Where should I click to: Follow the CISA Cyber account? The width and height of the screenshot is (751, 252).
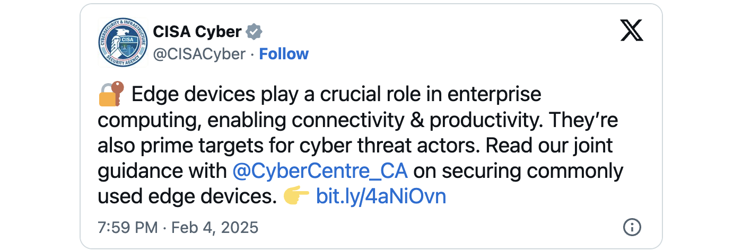click(x=284, y=54)
